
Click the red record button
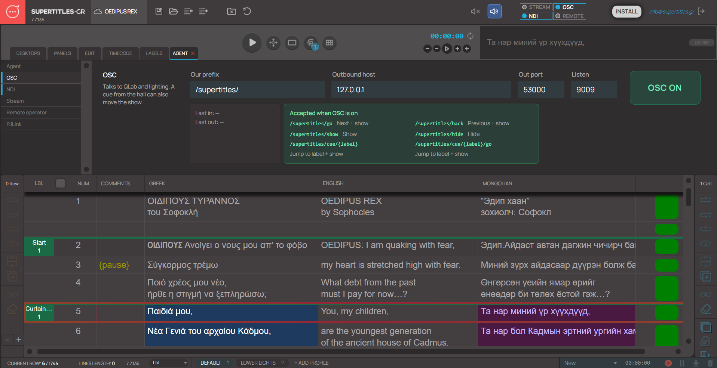tap(668, 363)
